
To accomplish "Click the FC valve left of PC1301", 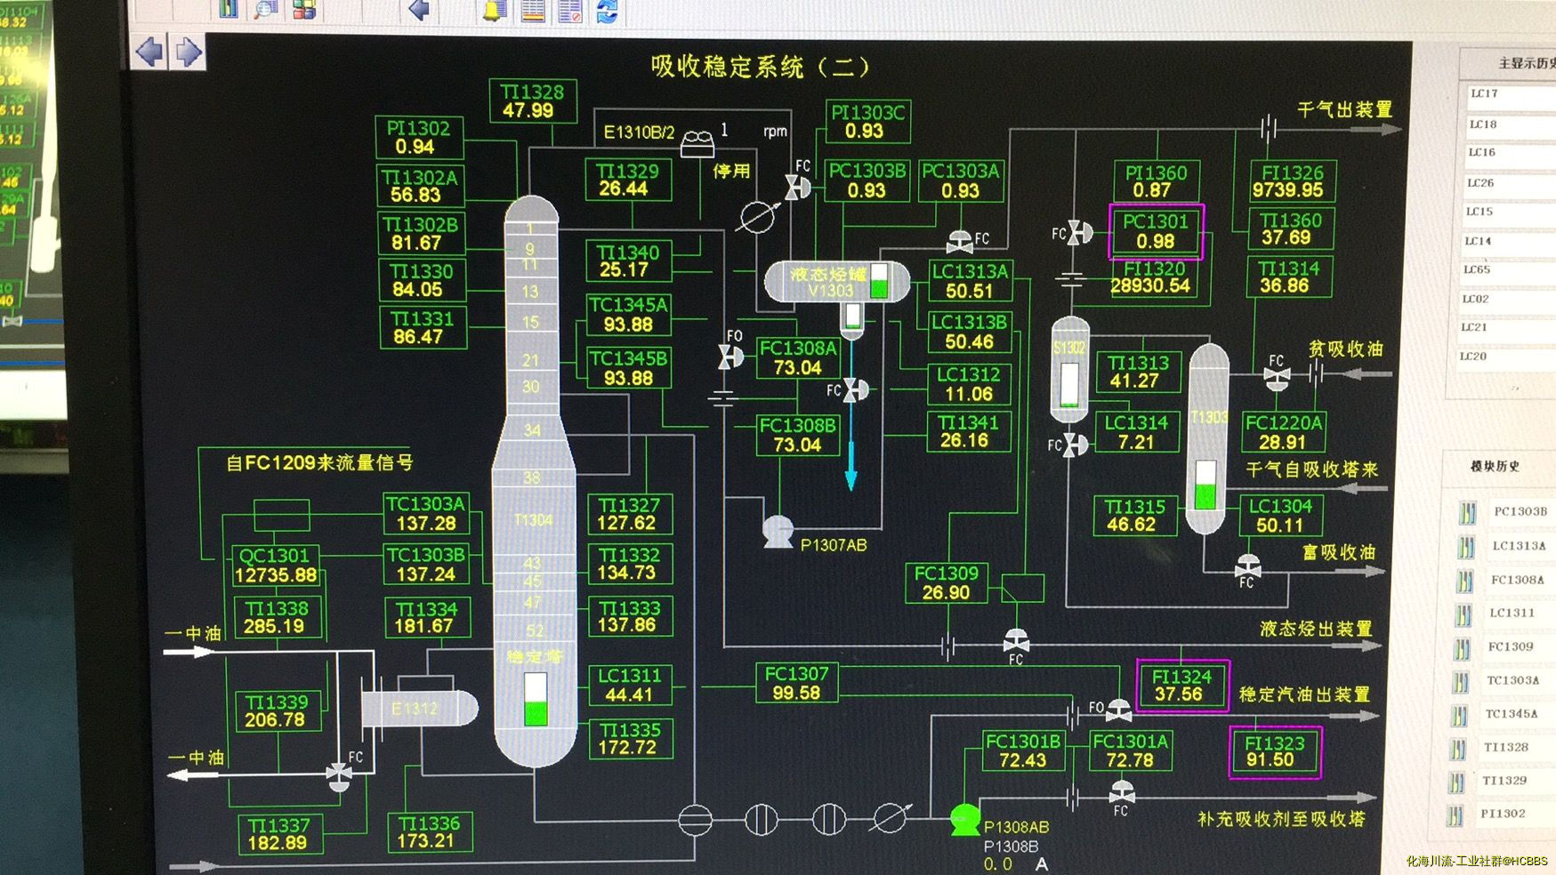I will 1080,233.
